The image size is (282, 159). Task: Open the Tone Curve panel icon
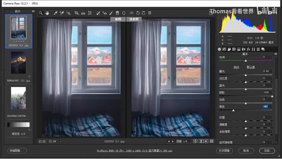tap(224, 49)
